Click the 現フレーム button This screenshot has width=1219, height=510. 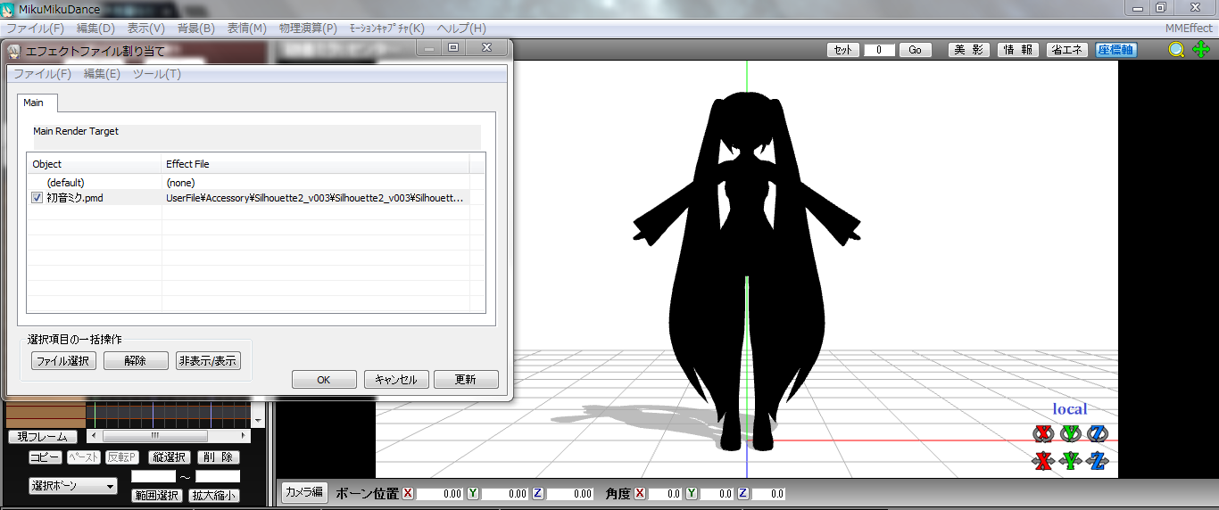click(43, 437)
